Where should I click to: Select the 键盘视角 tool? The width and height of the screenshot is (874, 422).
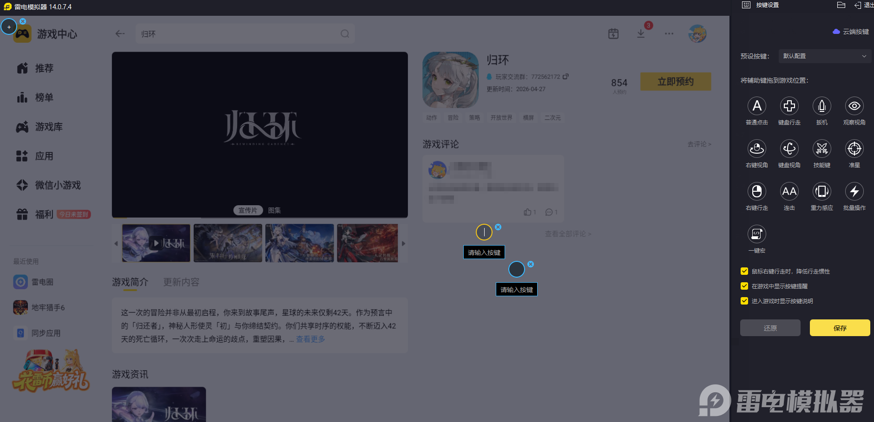(789, 149)
